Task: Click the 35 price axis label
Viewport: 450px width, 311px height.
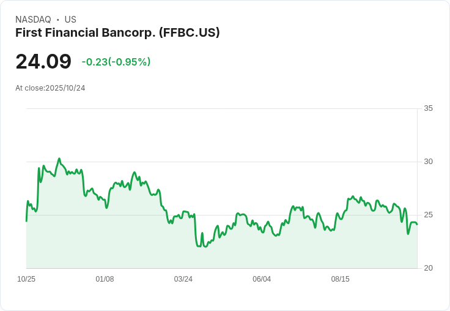Action: point(428,108)
